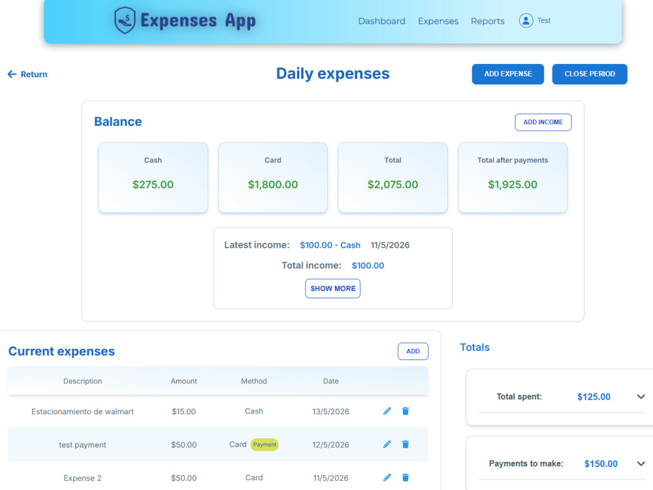The height and width of the screenshot is (490, 653).
Task: Click the Balance heading
Action: coord(118,122)
